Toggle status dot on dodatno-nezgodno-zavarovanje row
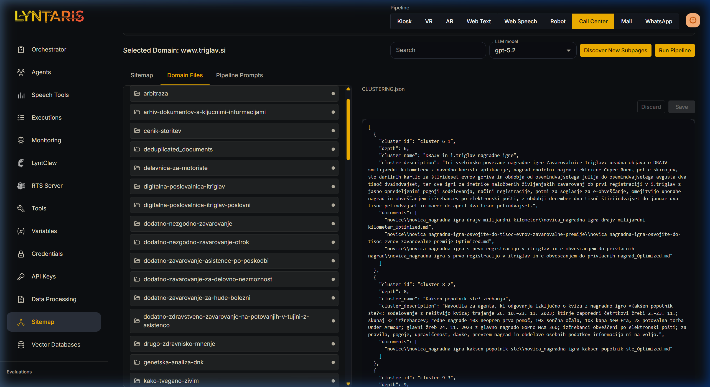The width and height of the screenshot is (710, 387). (x=333, y=224)
